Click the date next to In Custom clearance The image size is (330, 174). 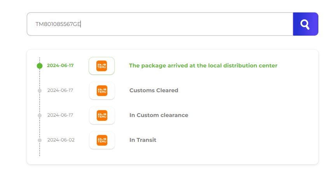coord(60,115)
